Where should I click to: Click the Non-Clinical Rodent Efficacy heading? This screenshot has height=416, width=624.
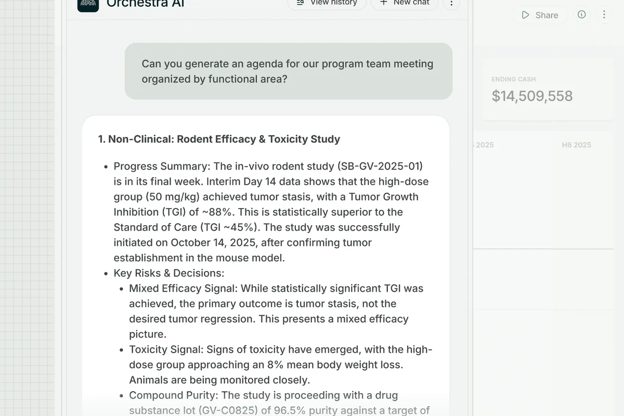point(219,139)
